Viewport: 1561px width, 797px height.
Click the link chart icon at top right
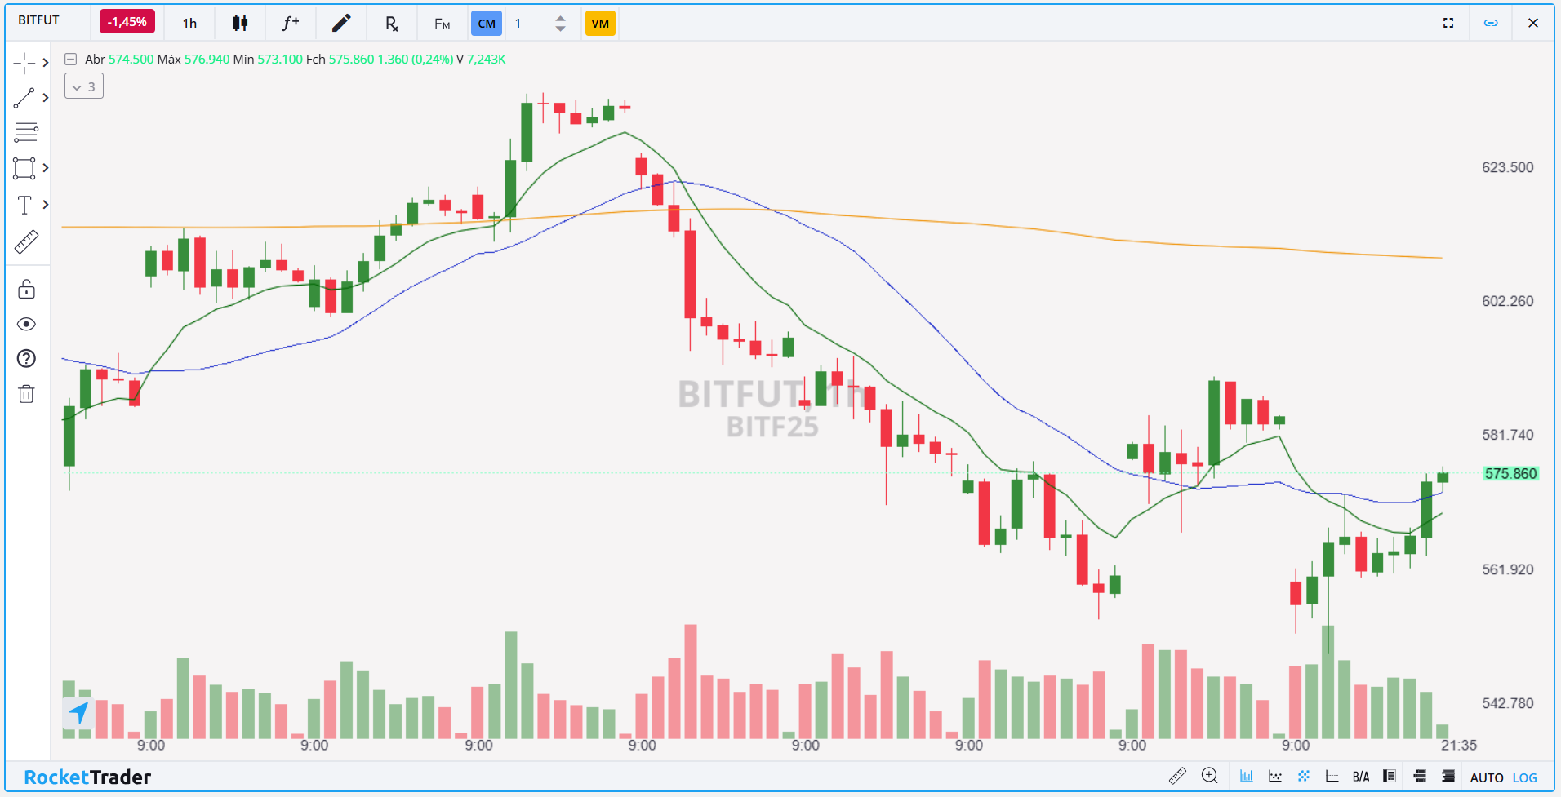click(x=1491, y=23)
